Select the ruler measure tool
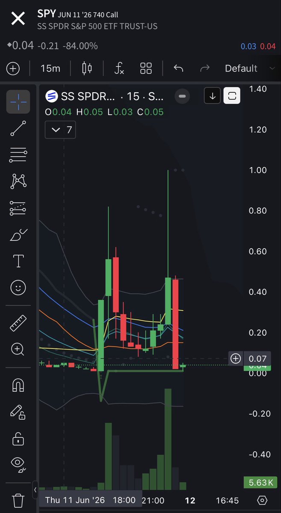Screen dimensions: 281x513 click(x=18, y=323)
